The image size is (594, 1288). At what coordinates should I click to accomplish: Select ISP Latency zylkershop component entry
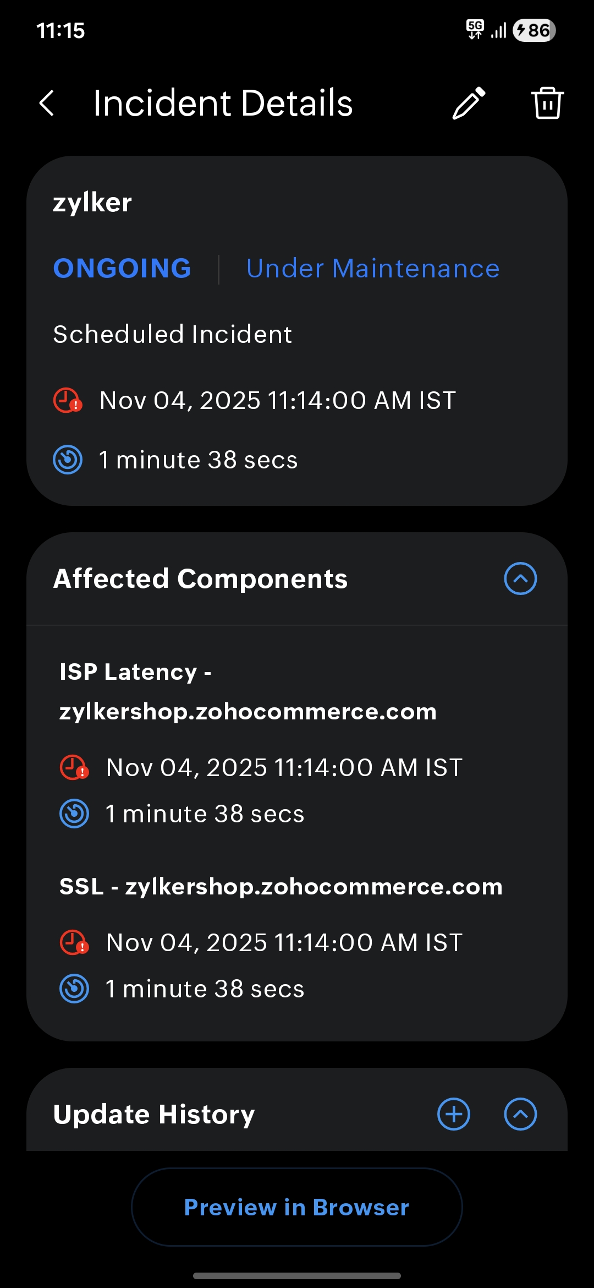coord(248,692)
